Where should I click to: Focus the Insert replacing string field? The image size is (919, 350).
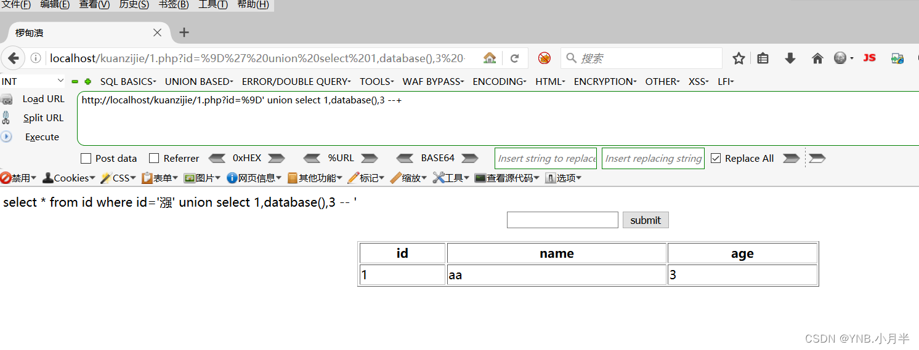[654, 158]
